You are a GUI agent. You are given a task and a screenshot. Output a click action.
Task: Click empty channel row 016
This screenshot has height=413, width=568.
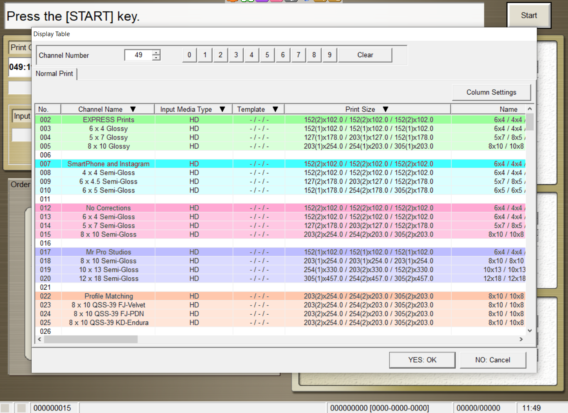pos(281,243)
